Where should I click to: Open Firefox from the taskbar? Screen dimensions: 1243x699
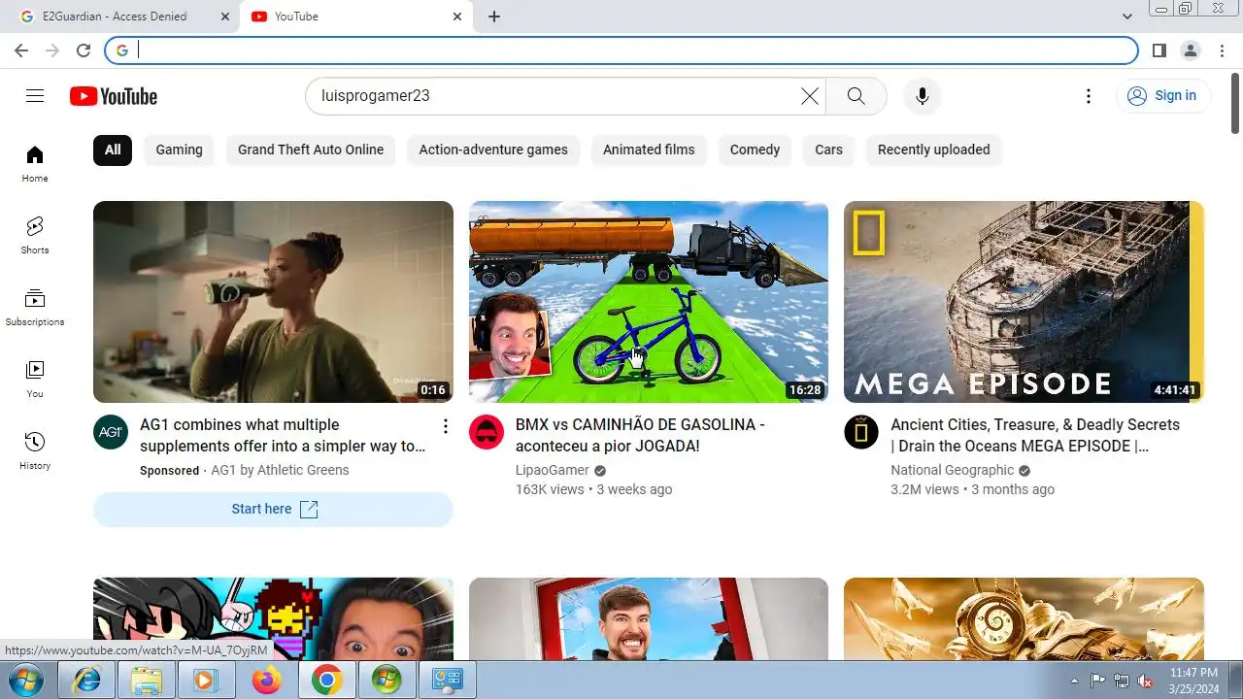pos(266,681)
